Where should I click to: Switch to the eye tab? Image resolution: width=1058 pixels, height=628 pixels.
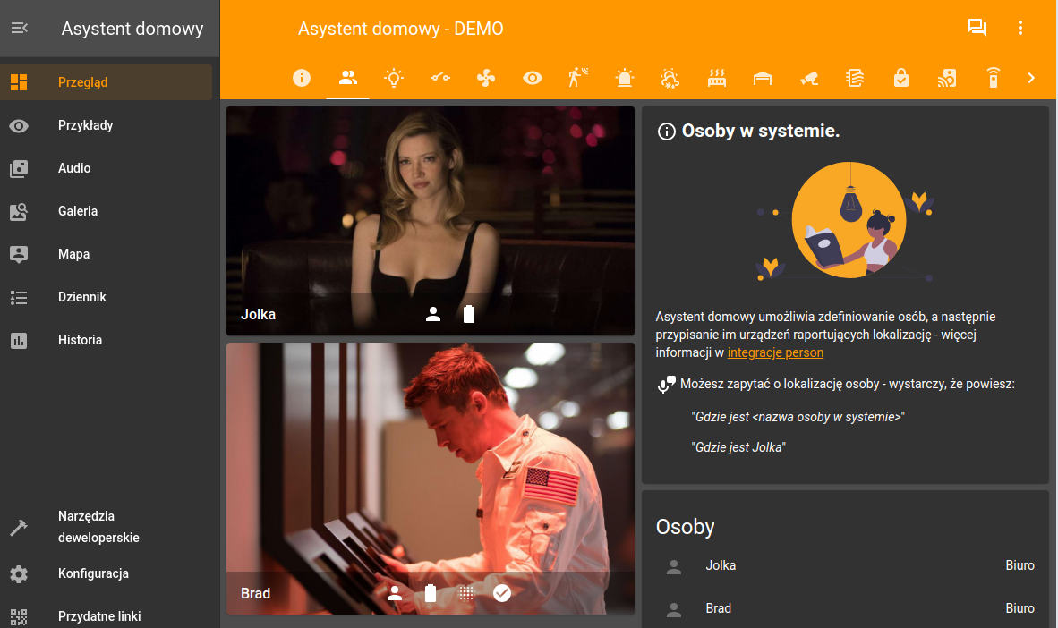(x=533, y=78)
